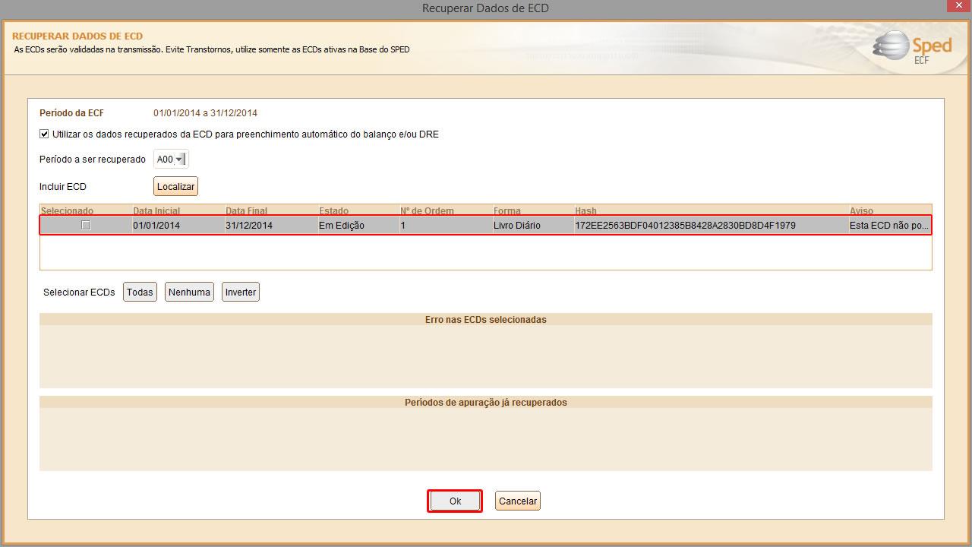This screenshot has height=547, width=972.
Task: Click the 'Erro nas ECDs selecionadas' panel header
Action: tap(486, 320)
